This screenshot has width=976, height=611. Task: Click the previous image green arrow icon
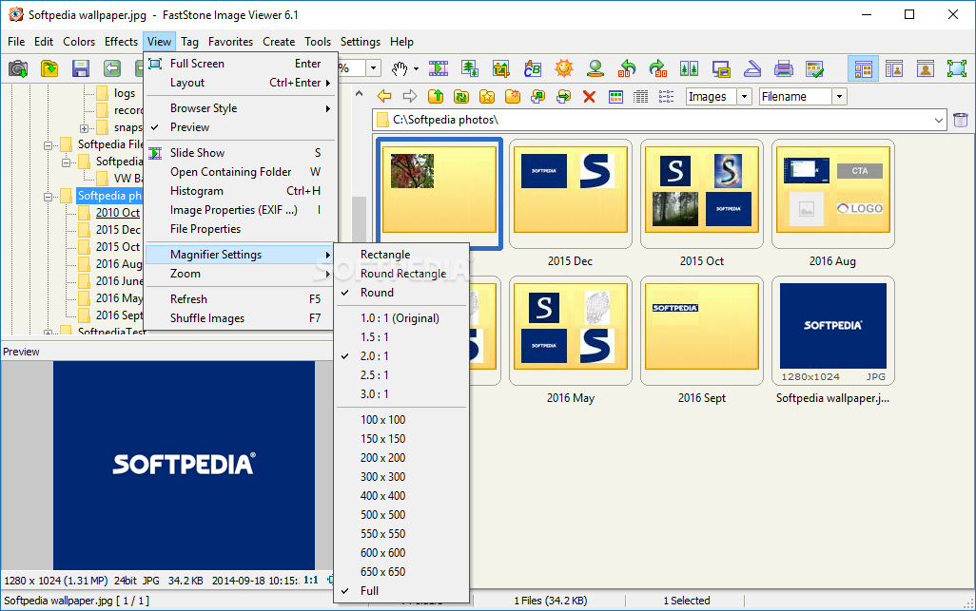(112, 67)
